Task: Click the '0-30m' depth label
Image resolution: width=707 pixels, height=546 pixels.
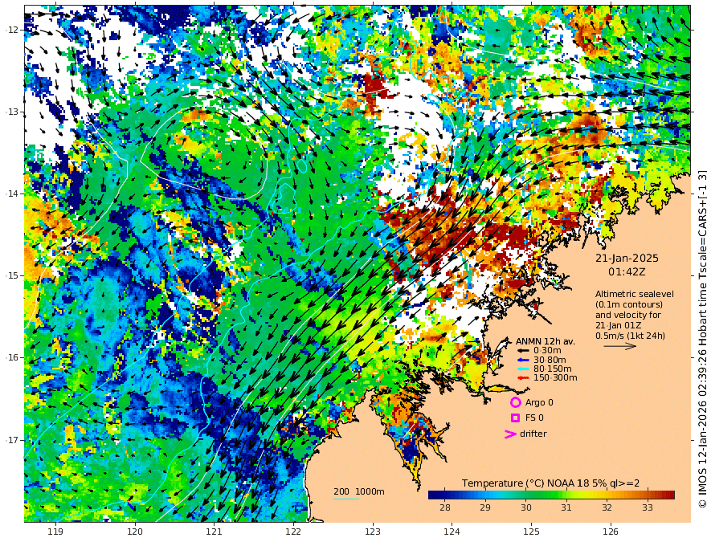Action: 547,350
